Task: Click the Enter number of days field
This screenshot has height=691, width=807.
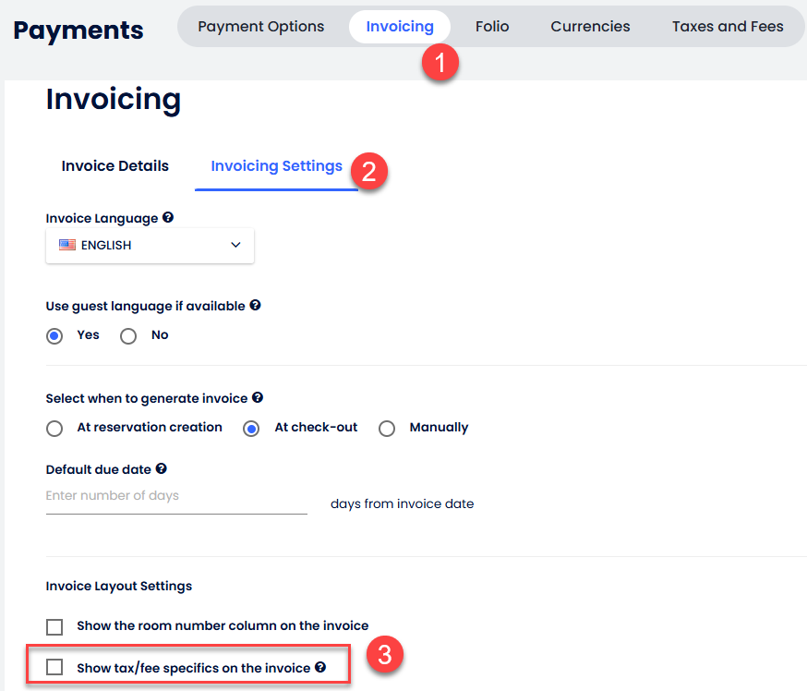Action: click(175, 496)
